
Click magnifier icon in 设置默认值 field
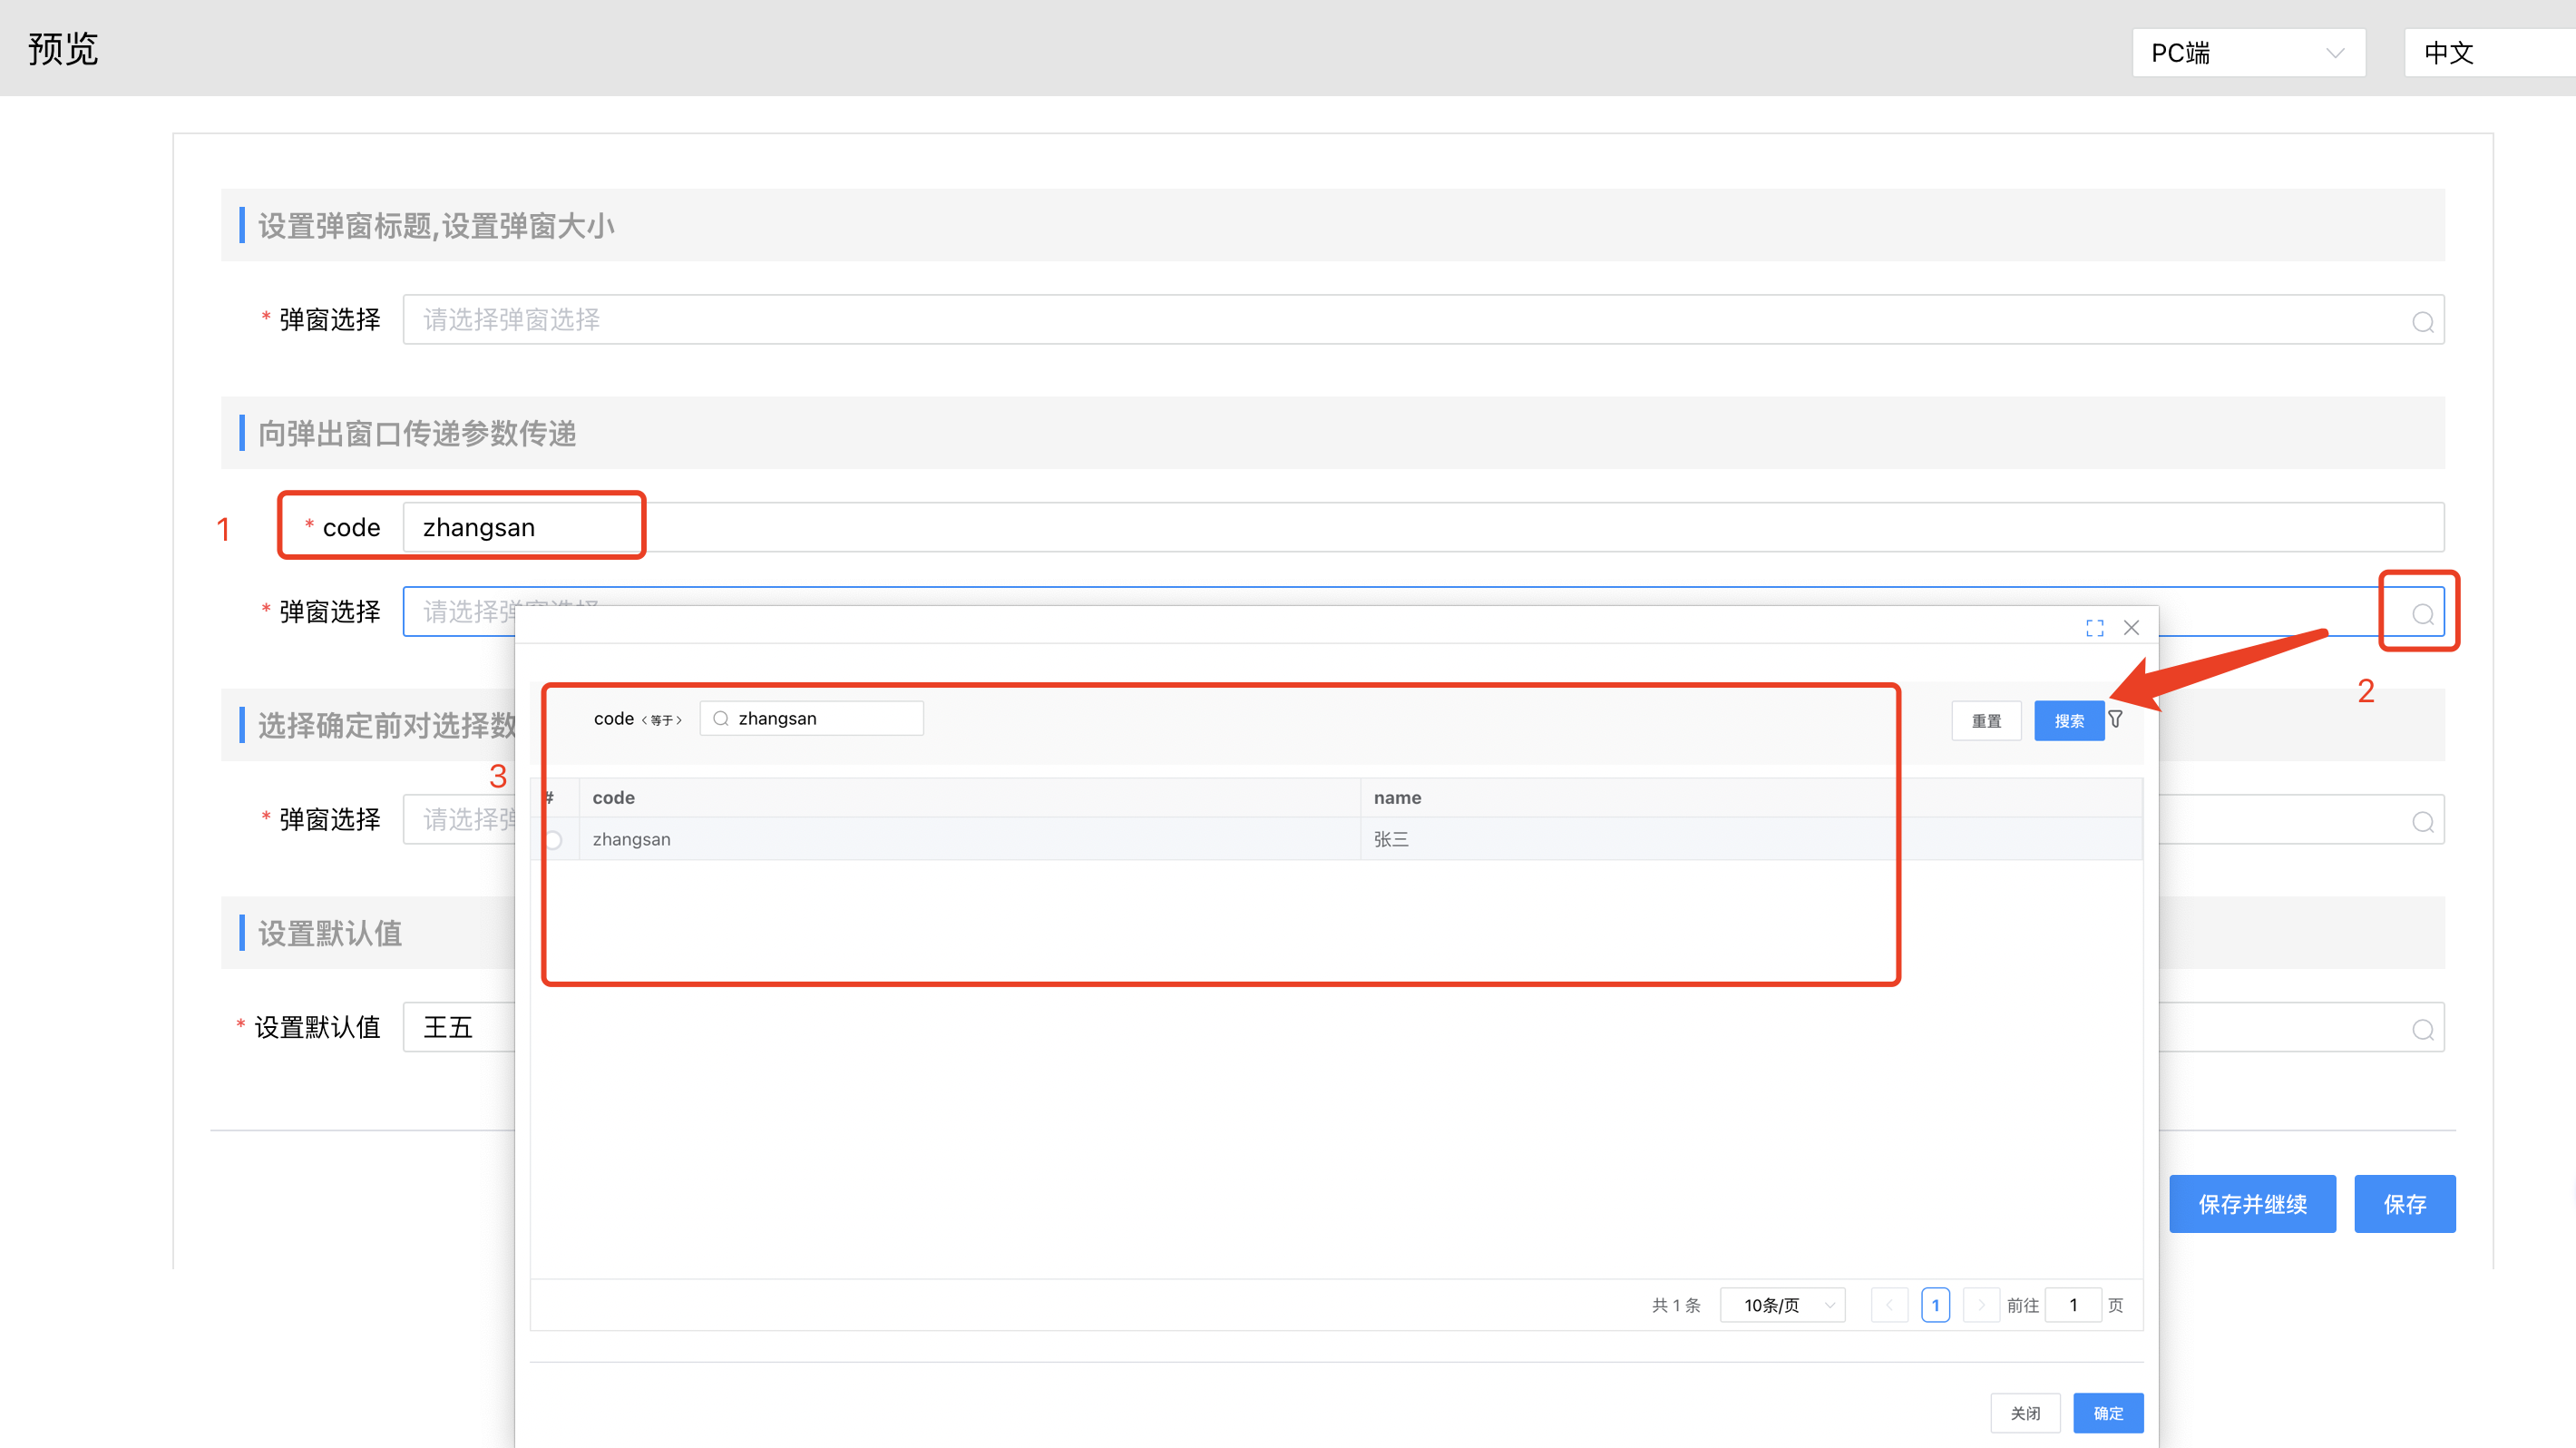[2422, 1030]
